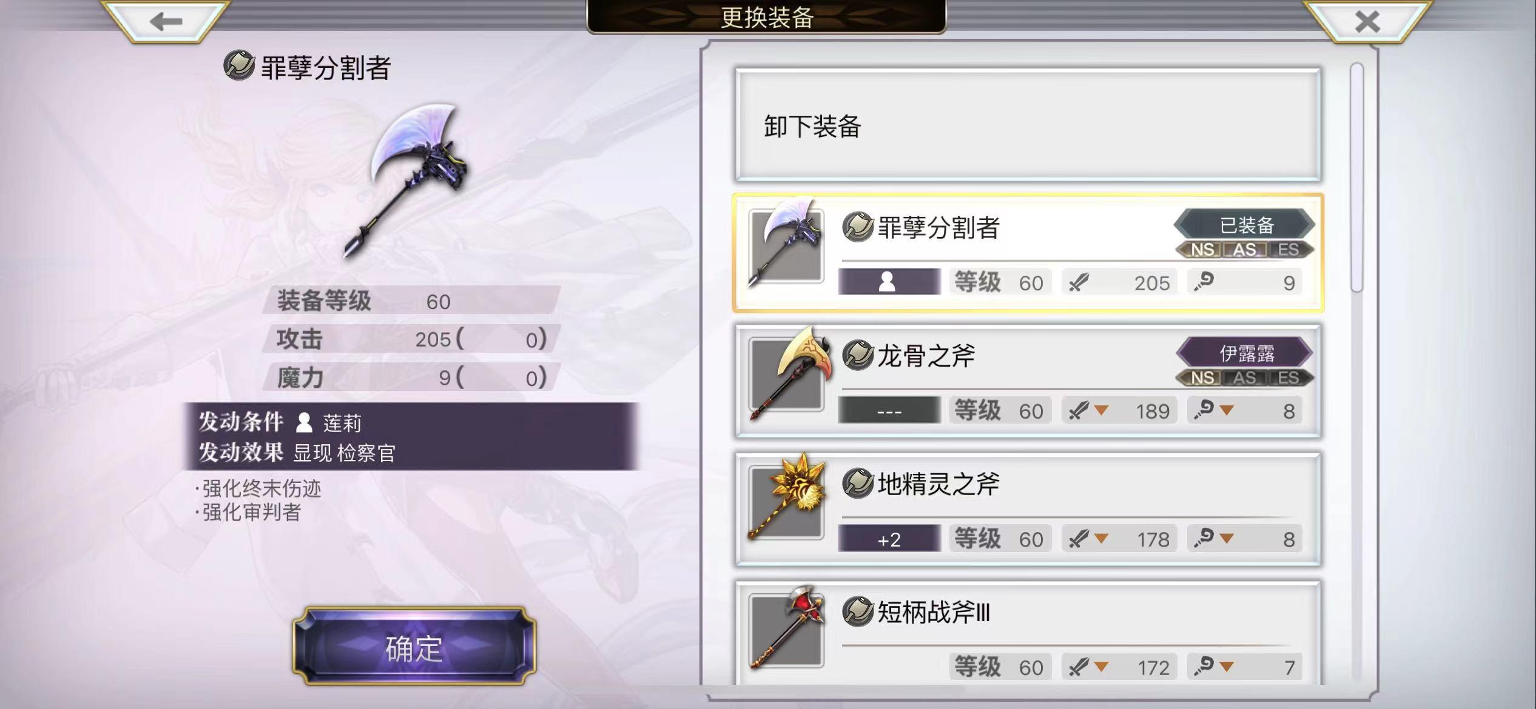Click the 伊露露 character tag on 龙骨之斧
The height and width of the screenshot is (709, 1536).
1245,353
